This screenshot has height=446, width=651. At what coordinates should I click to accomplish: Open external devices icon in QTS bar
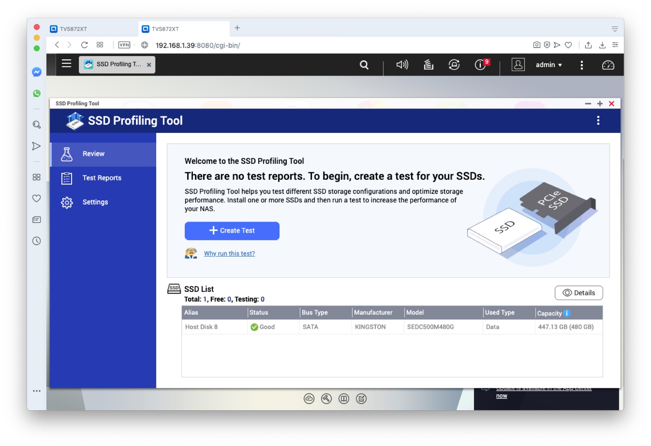454,65
